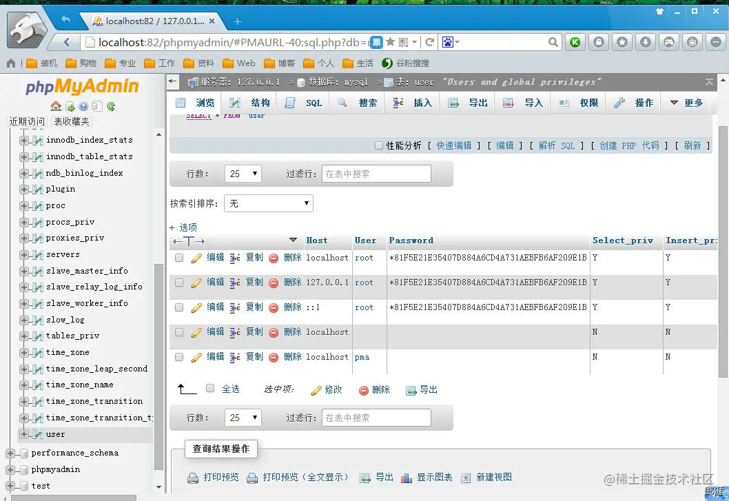
Task: Open the 按索引排序 无 dropdown
Action: (269, 203)
